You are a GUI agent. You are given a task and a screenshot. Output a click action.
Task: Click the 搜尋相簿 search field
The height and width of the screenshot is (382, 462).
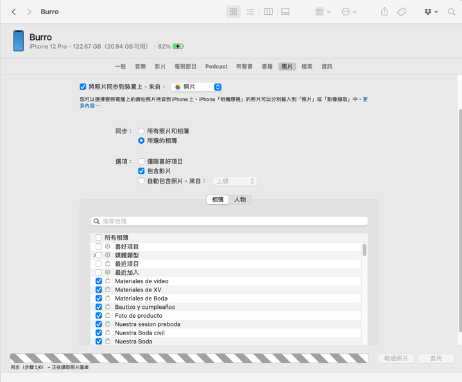click(x=229, y=221)
